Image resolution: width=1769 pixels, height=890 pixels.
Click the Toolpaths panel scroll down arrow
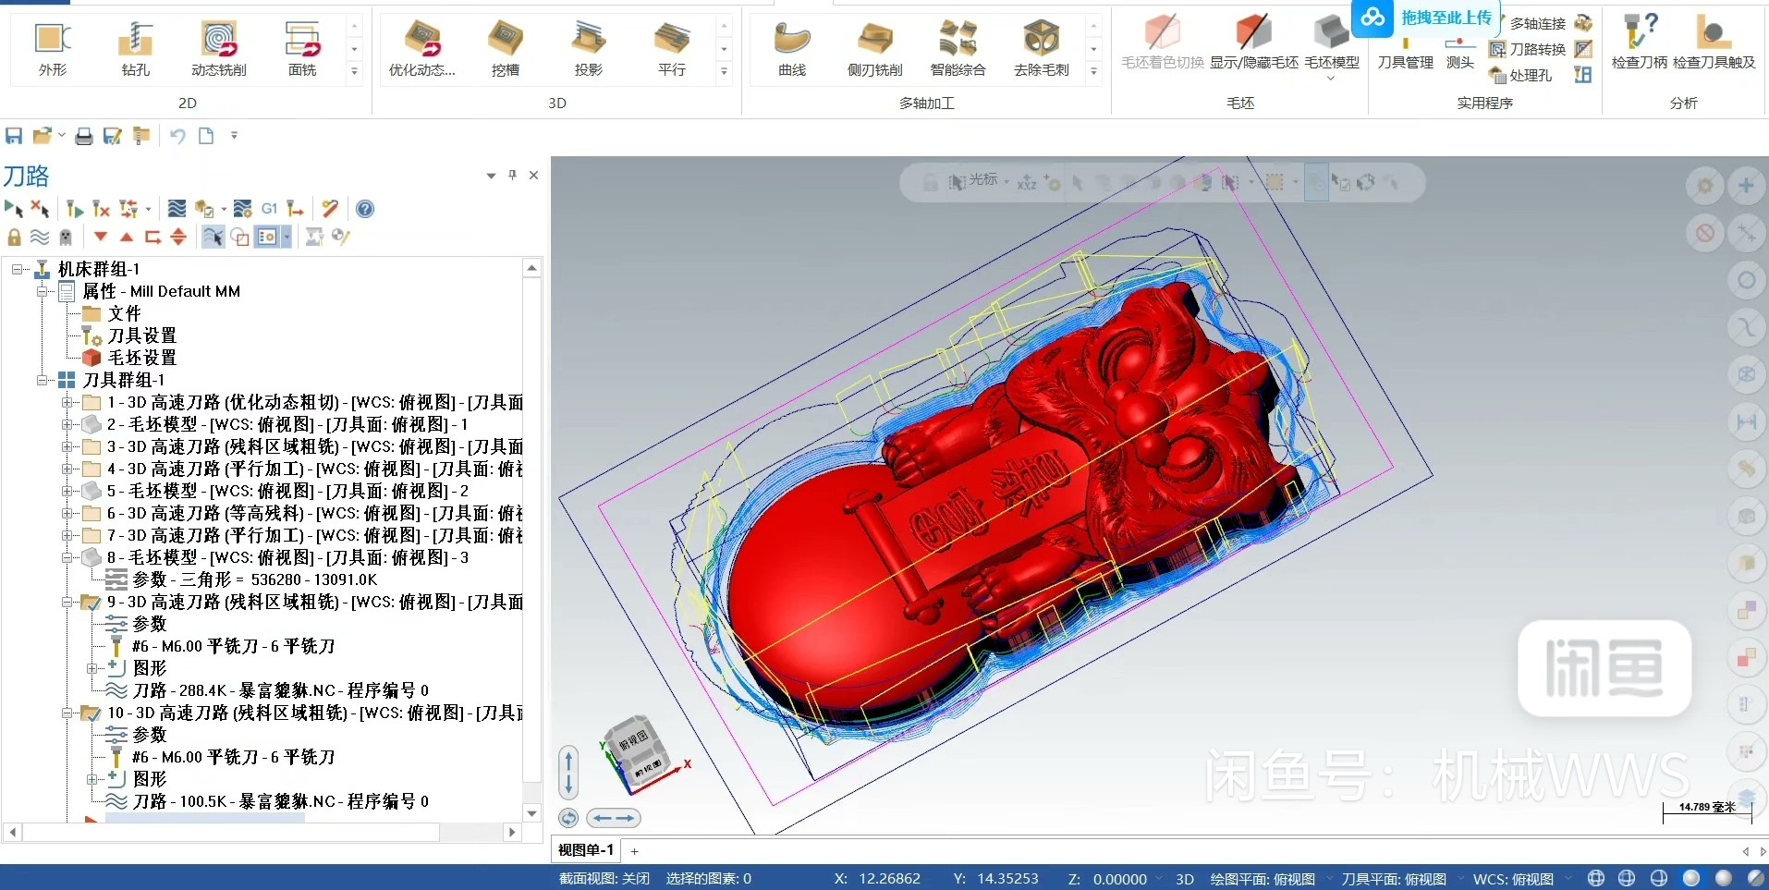pos(531,813)
